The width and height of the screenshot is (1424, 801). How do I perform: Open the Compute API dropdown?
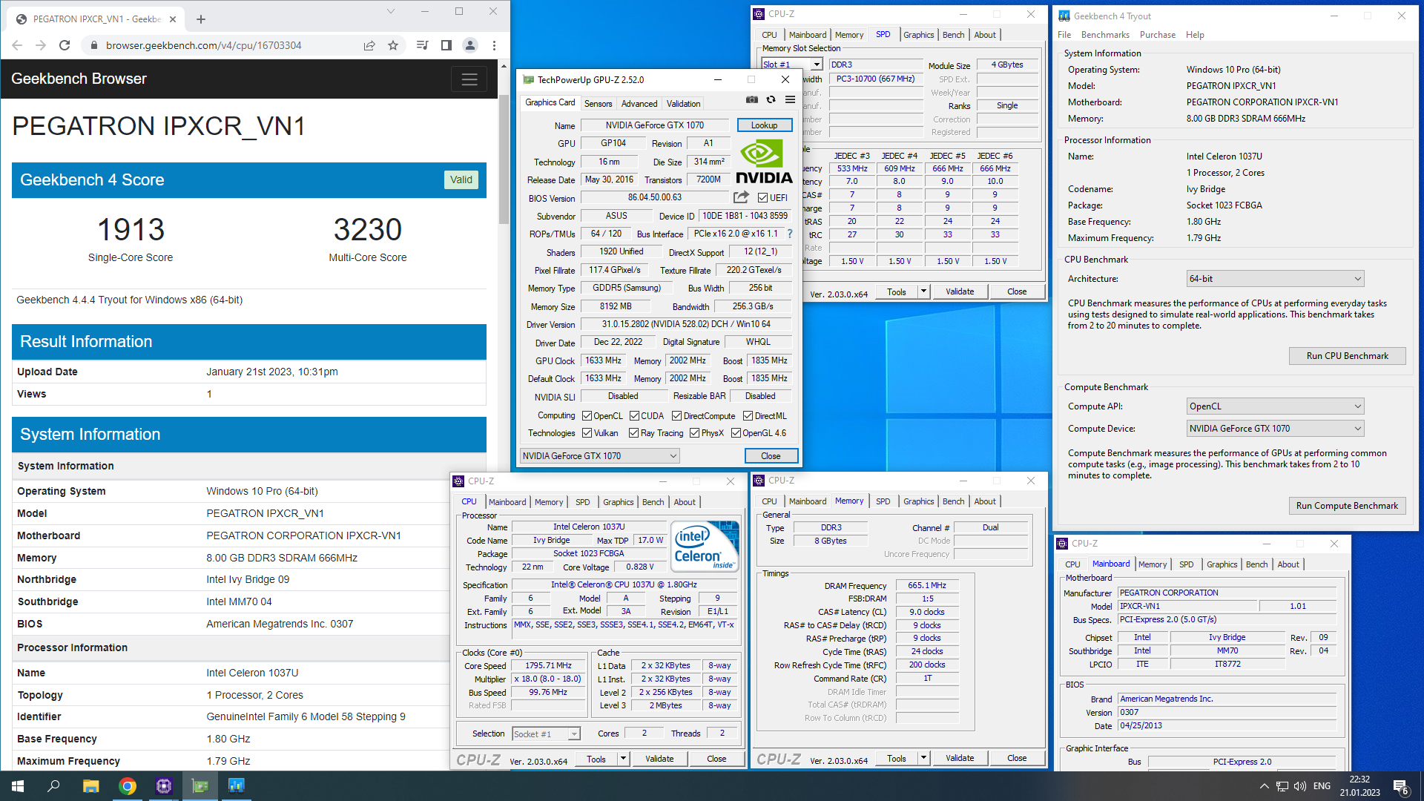[x=1275, y=406]
